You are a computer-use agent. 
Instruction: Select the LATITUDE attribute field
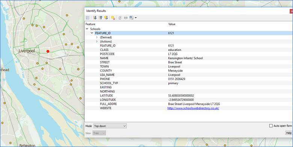pyautogui.click(x=106, y=95)
